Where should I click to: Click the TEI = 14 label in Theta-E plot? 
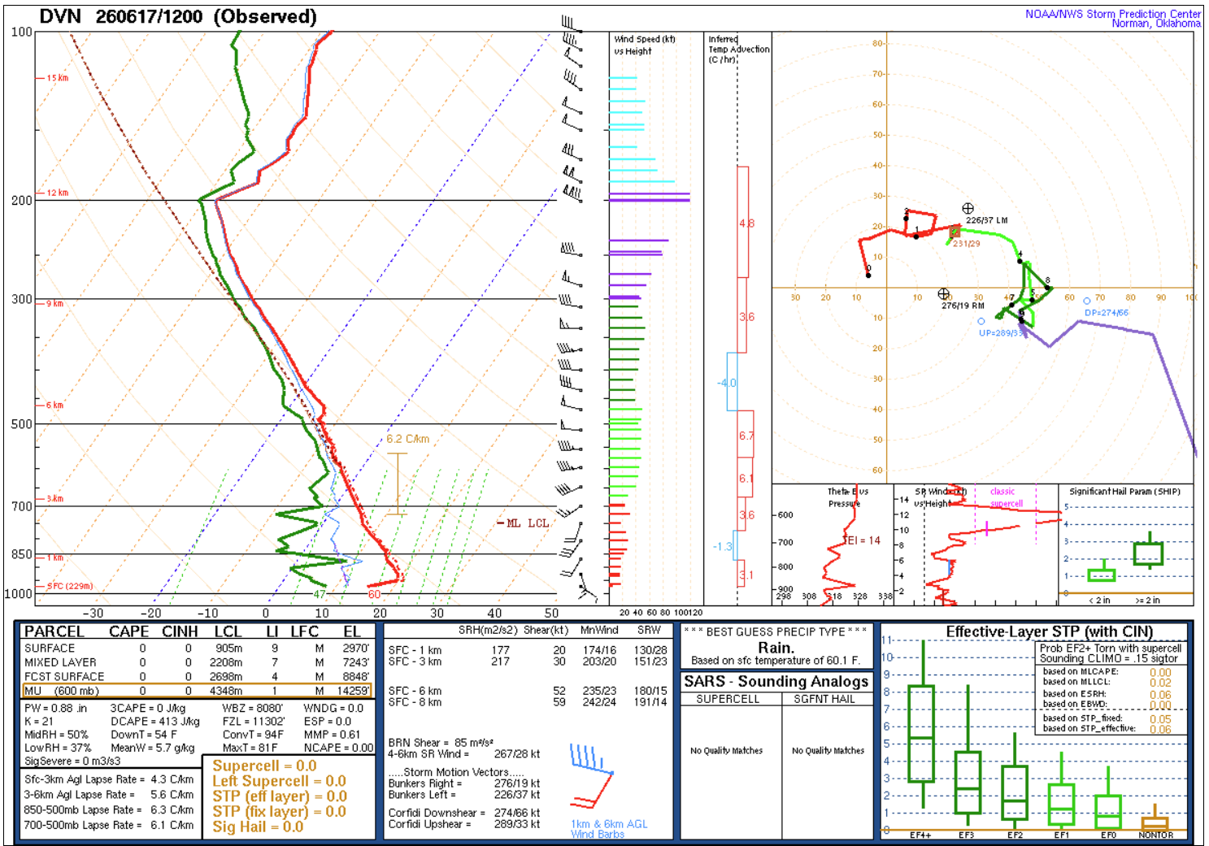(861, 540)
